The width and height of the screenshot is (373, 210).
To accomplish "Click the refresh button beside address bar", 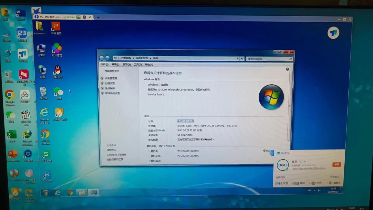I will tap(242, 59).
